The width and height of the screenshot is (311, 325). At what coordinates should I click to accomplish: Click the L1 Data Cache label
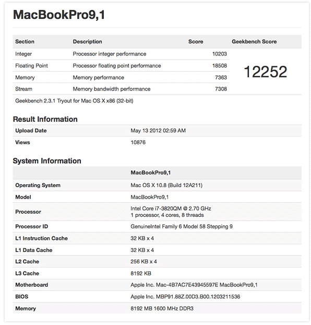pyautogui.click(x=33, y=250)
